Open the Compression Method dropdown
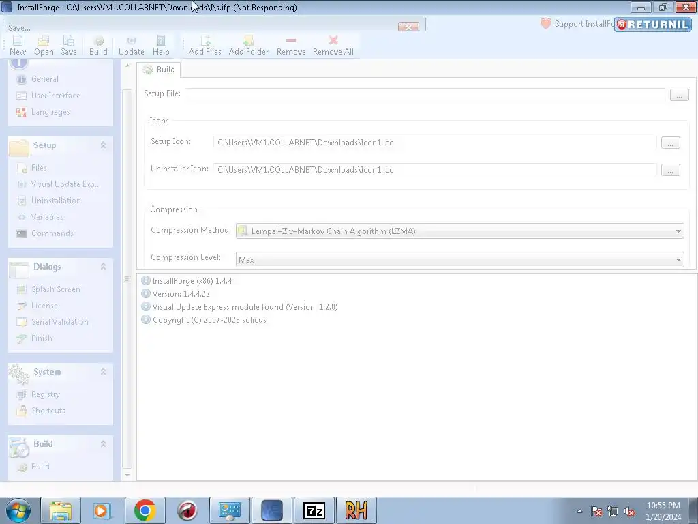Image resolution: width=698 pixels, height=524 pixels. pyautogui.click(x=460, y=231)
